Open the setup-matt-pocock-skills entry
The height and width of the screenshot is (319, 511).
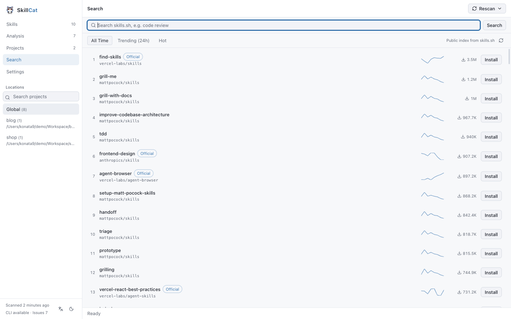[127, 193]
